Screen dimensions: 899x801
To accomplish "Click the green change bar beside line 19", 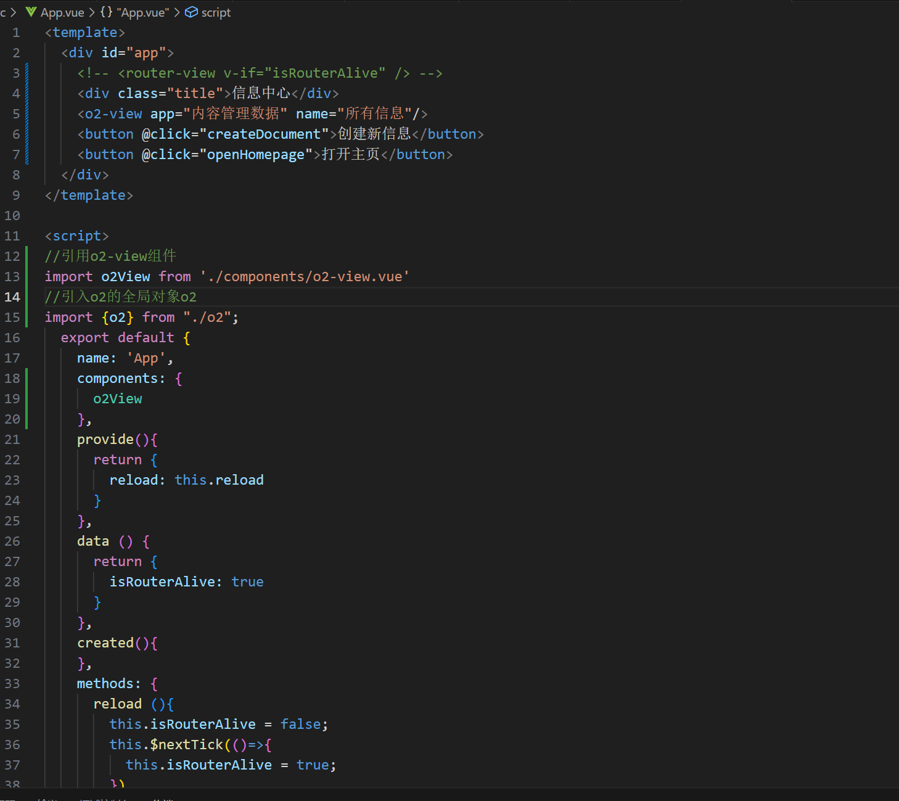I will (27, 399).
